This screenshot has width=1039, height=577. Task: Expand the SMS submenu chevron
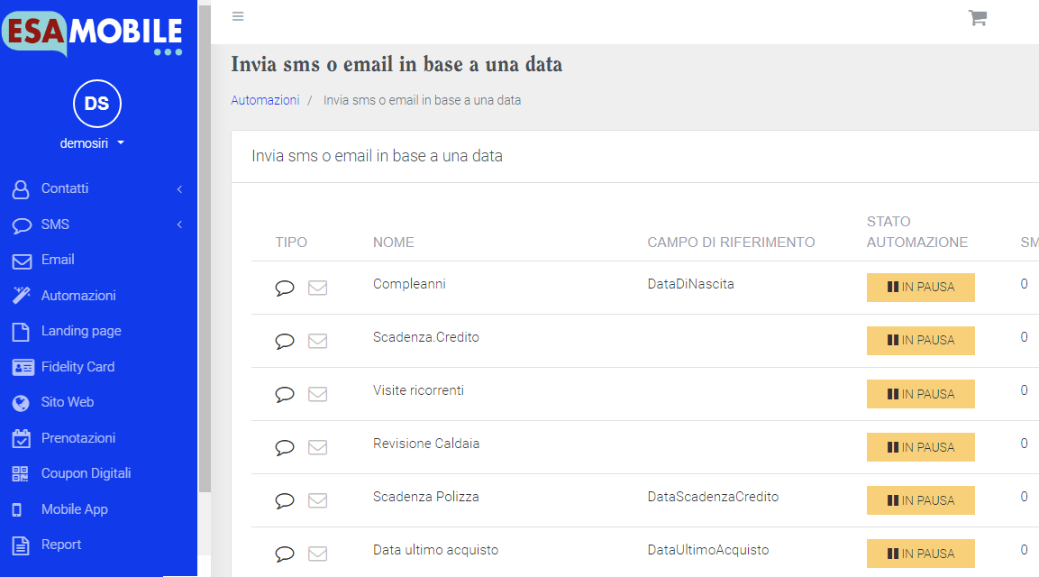[x=179, y=224]
